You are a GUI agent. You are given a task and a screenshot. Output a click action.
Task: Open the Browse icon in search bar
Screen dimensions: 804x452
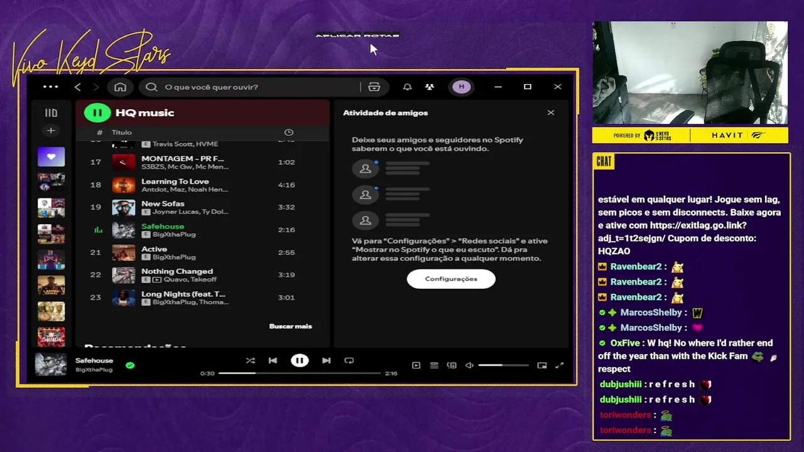pos(374,87)
